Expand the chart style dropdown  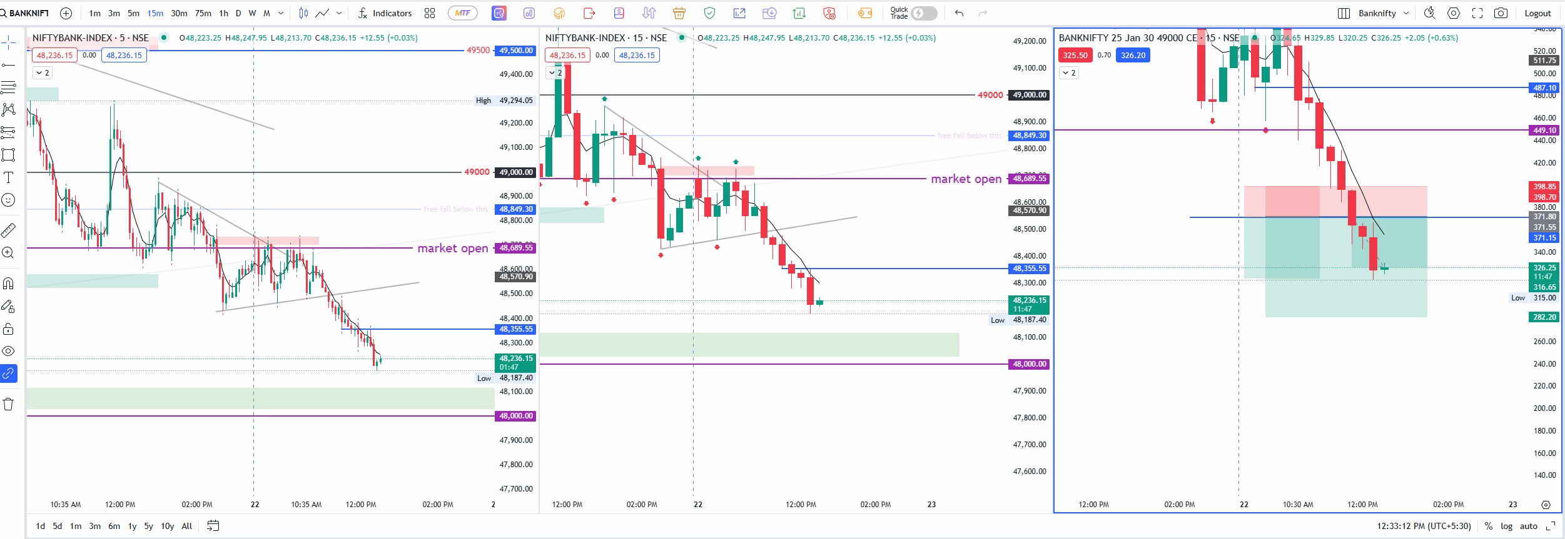coord(339,13)
